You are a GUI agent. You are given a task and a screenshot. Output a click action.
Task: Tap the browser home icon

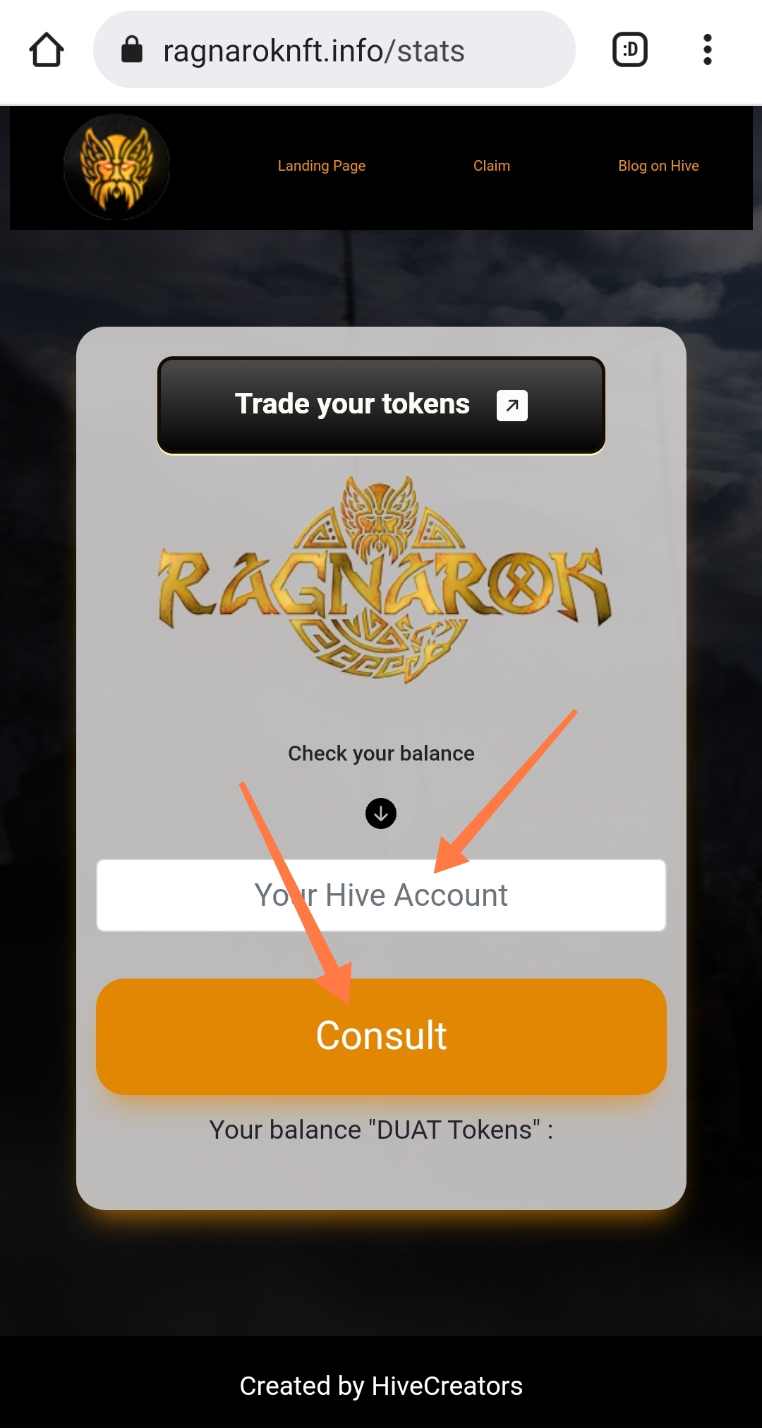(47, 50)
